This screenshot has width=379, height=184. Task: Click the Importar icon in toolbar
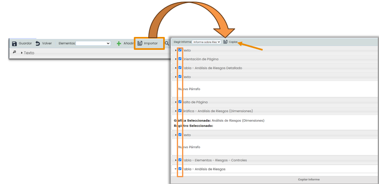coord(140,43)
